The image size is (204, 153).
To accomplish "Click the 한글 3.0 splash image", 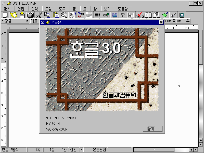I will click(102, 69).
